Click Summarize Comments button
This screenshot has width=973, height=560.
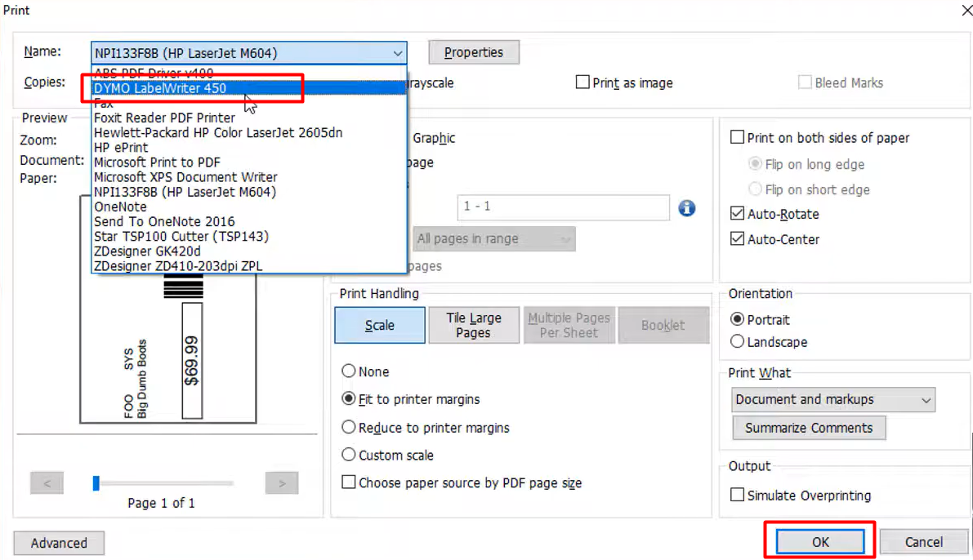[x=809, y=428]
